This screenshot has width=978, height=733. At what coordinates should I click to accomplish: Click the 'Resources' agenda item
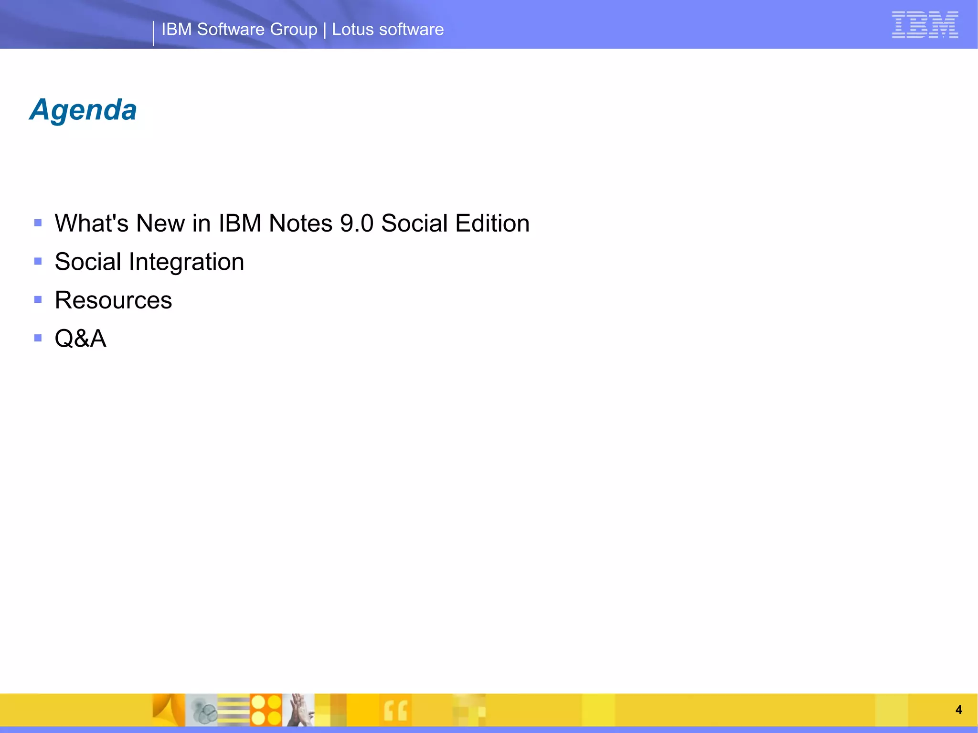113,300
